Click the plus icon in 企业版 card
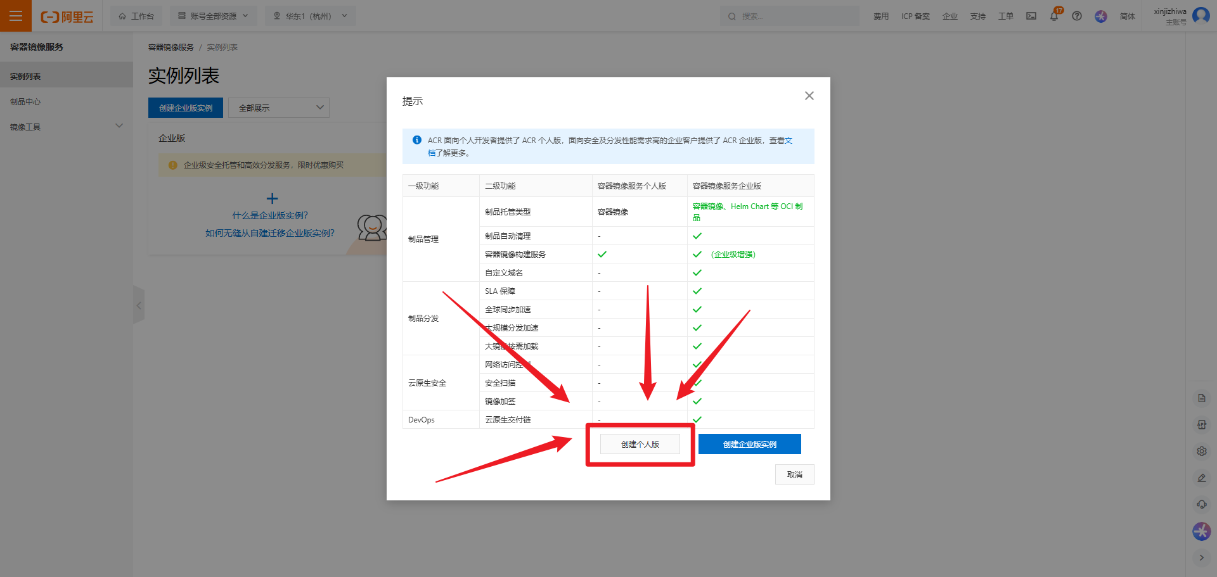 pyautogui.click(x=273, y=198)
